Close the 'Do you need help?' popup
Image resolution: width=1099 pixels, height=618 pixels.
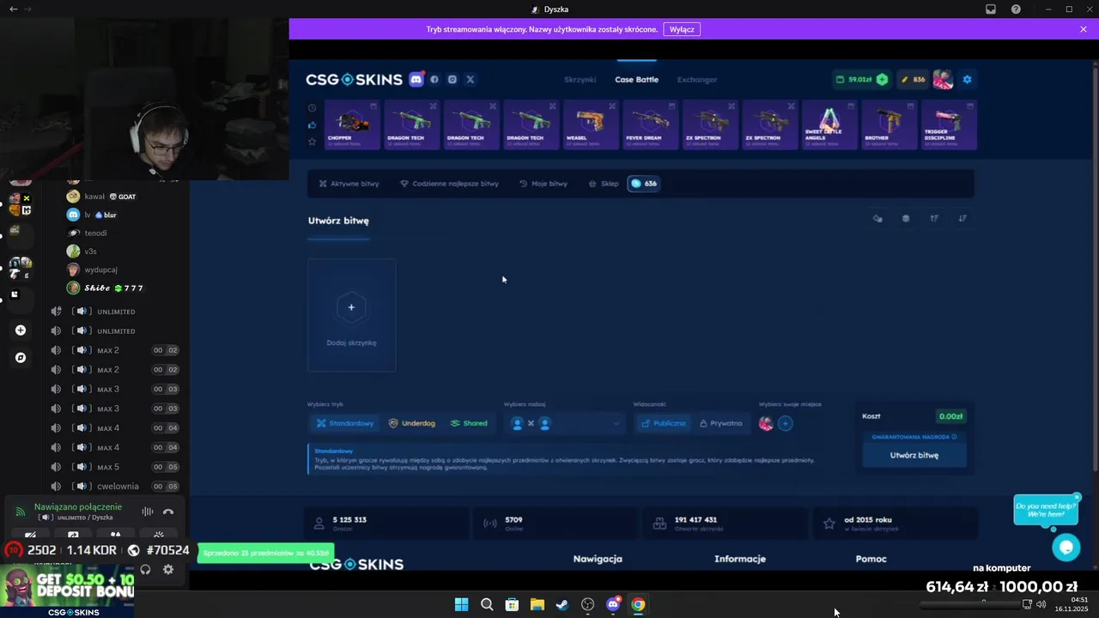click(x=1077, y=497)
